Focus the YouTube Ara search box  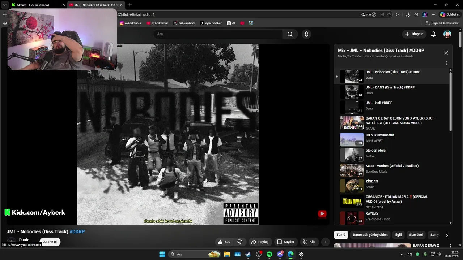coord(218,34)
